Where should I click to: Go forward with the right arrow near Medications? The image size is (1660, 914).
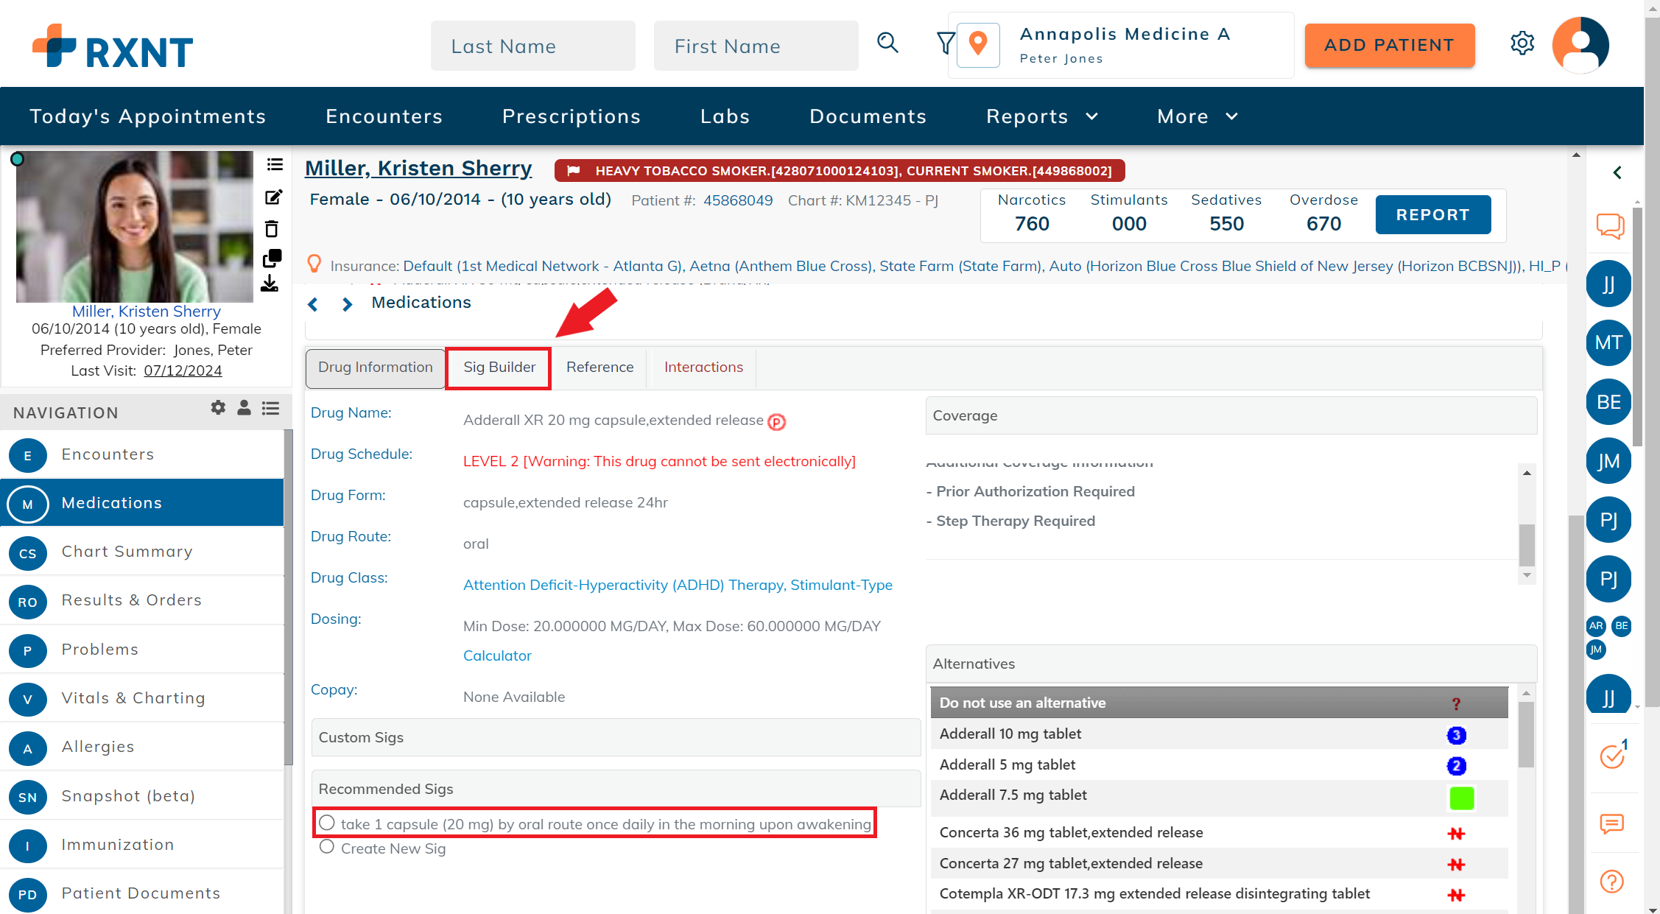click(347, 303)
